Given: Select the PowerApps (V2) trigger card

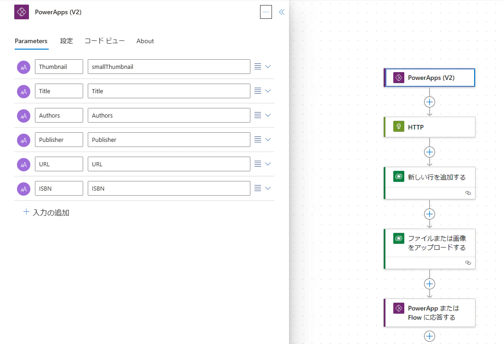Looking at the screenshot, I should pyautogui.click(x=430, y=78).
